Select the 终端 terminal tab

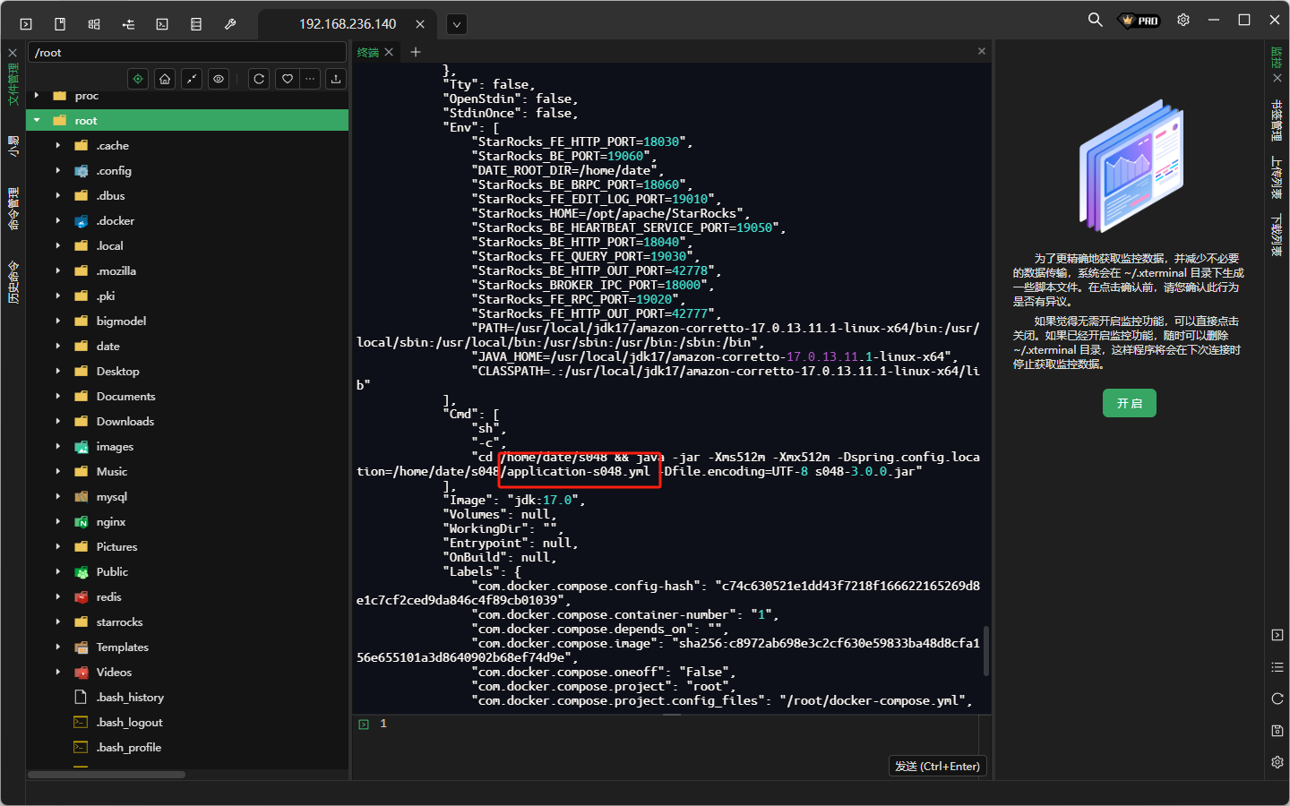pyautogui.click(x=368, y=52)
